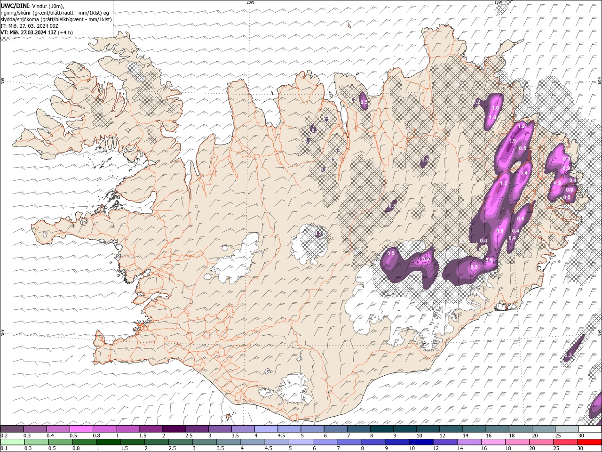Select the bright pink 0.5 swatch in upper legend
Viewport: 602px width, 452px height.
[81, 429]
